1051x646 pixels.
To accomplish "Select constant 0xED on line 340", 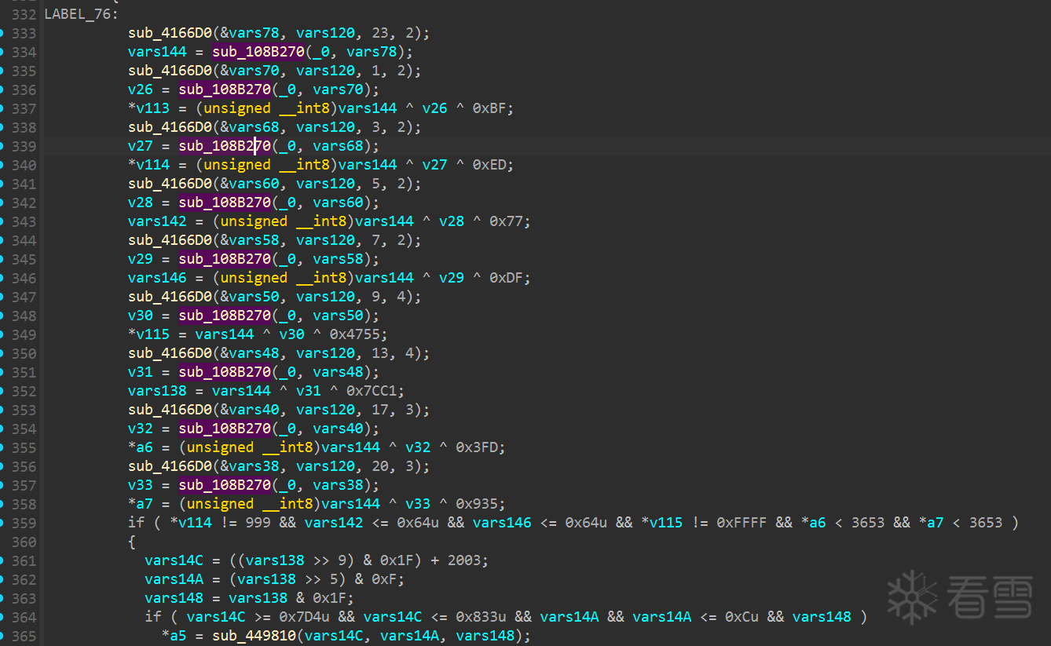I will tap(489, 165).
